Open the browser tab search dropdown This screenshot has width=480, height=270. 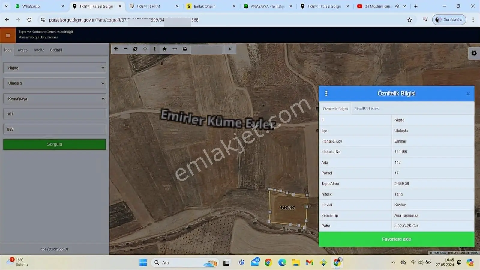coord(6,6)
